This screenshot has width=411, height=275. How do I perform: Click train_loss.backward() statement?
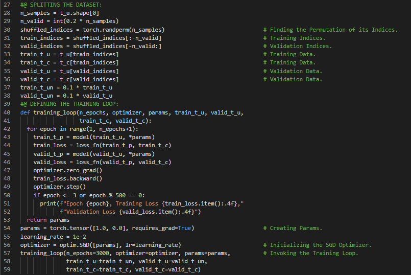coord(67,178)
